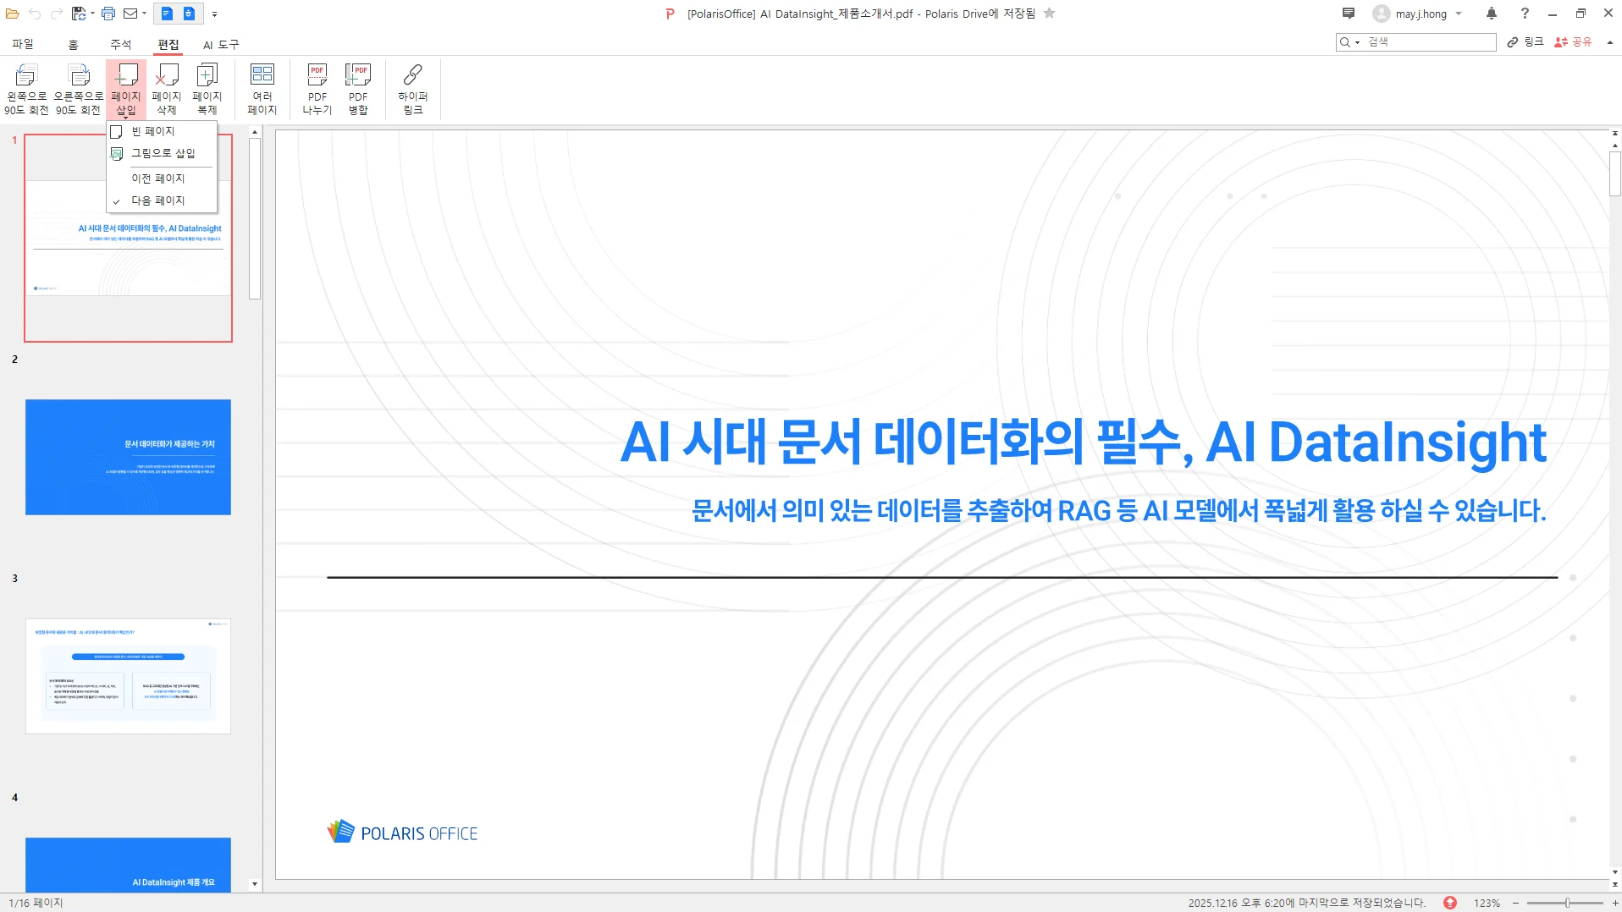Click the 링크 link button
Image resolution: width=1622 pixels, height=912 pixels.
click(x=1525, y=41)
